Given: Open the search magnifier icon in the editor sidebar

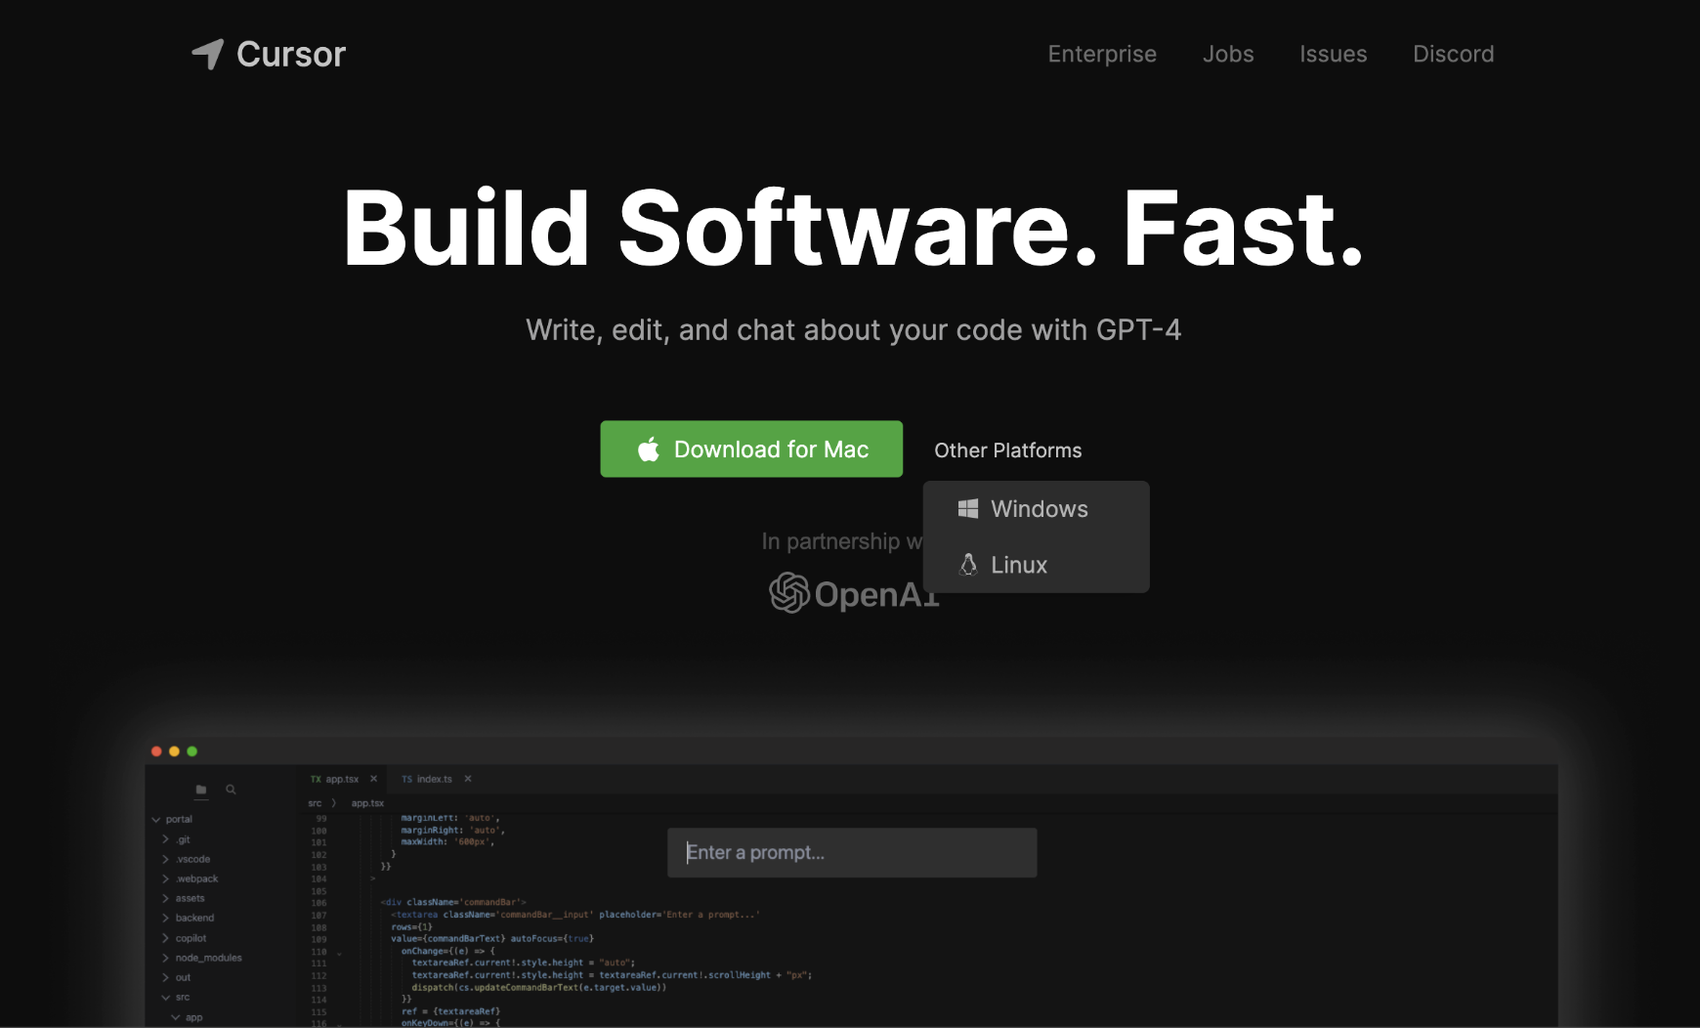Looking at the screenshot, I should [x=231, y=789].
